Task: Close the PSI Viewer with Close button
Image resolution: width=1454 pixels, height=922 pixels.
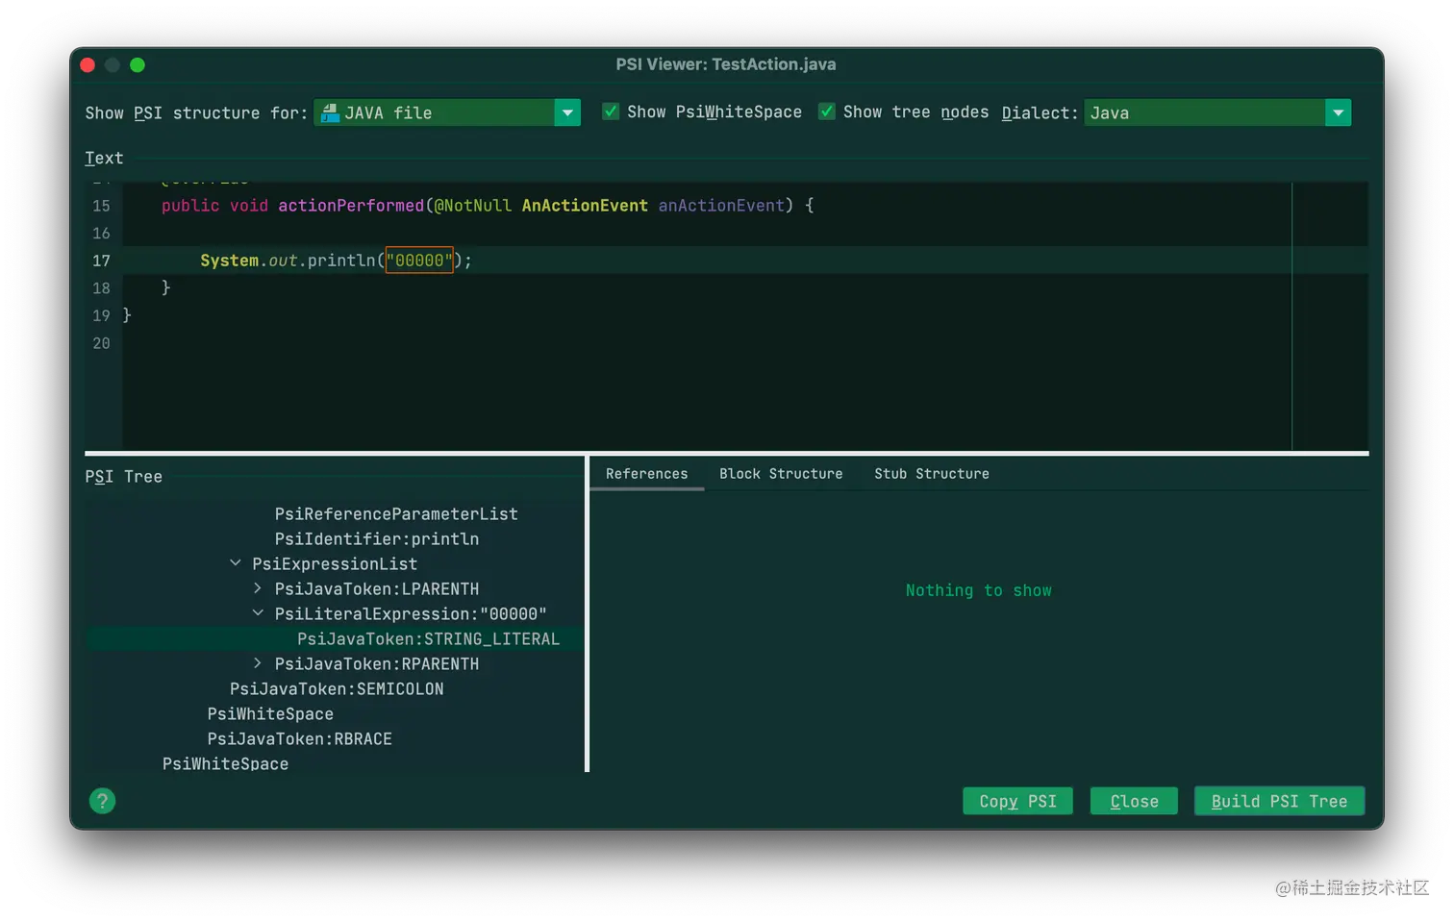Action: tap(1134, 801)
